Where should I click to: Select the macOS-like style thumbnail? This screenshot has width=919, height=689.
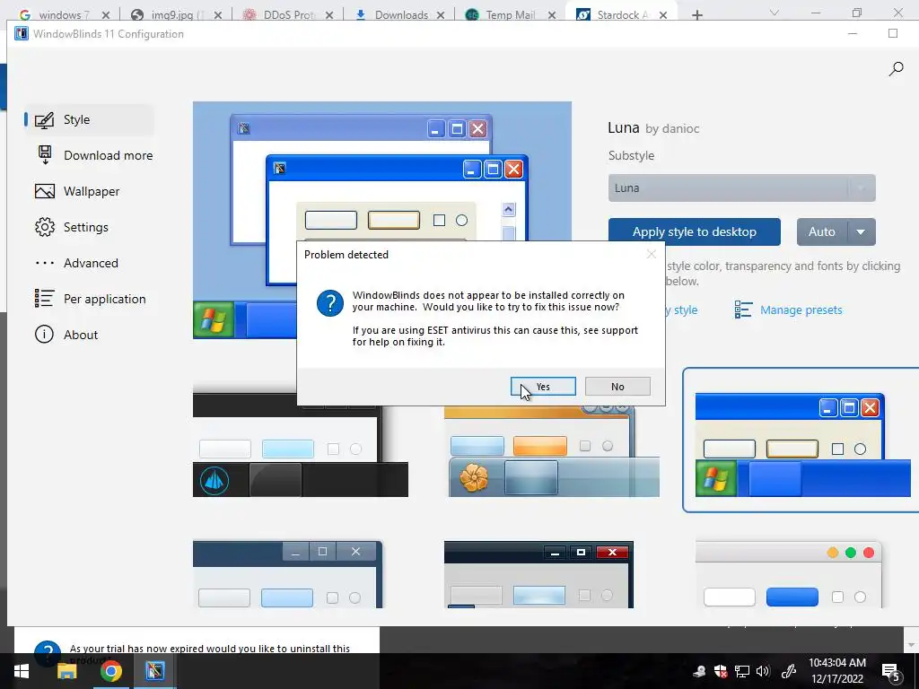788,574
